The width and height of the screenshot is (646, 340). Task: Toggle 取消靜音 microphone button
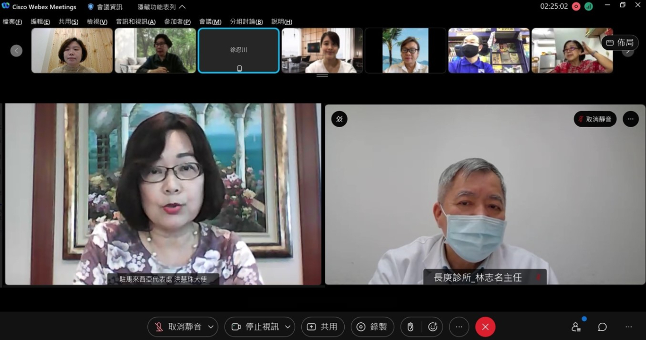coord(178,327)
